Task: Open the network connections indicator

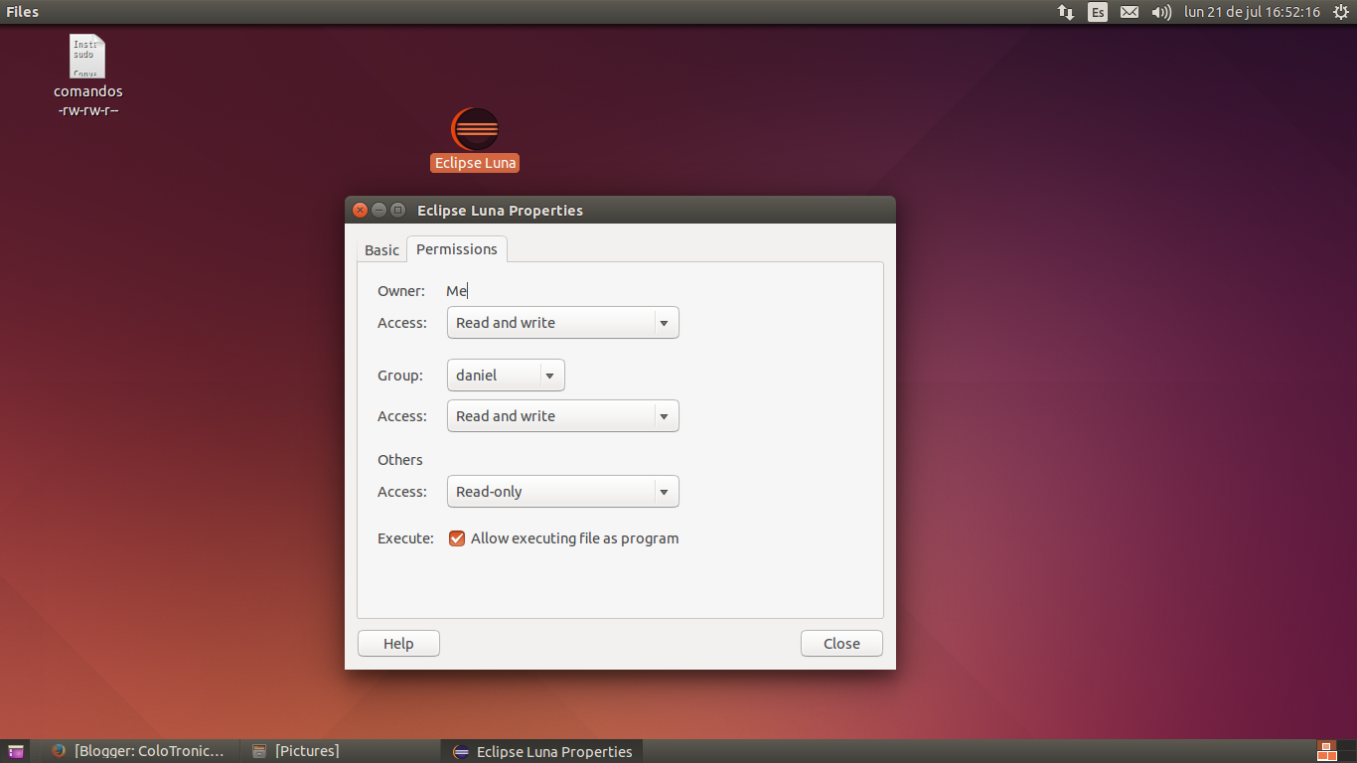Action: click(x=1066, y=12)
